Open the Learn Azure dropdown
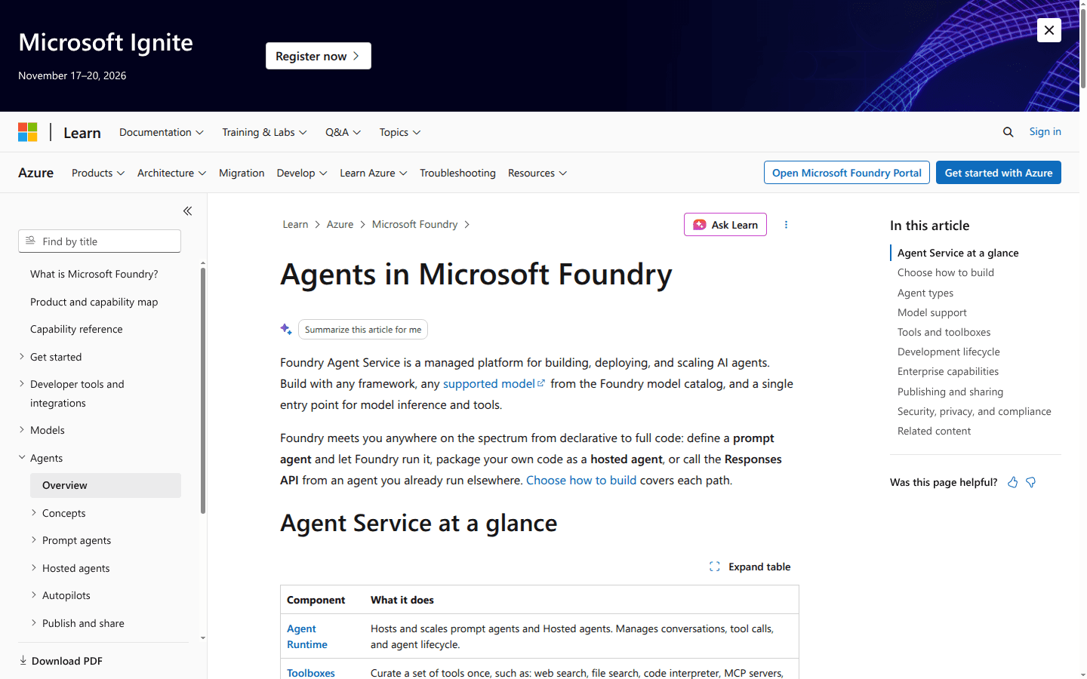The height and width of the screenshot is (679, 1087). tap(374, 173)
